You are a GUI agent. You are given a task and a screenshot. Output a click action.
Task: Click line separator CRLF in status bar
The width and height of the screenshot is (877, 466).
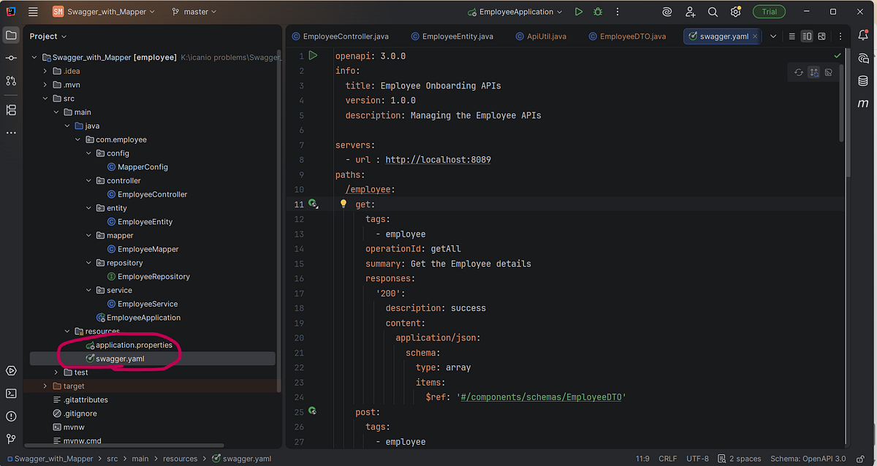point(668,459)
